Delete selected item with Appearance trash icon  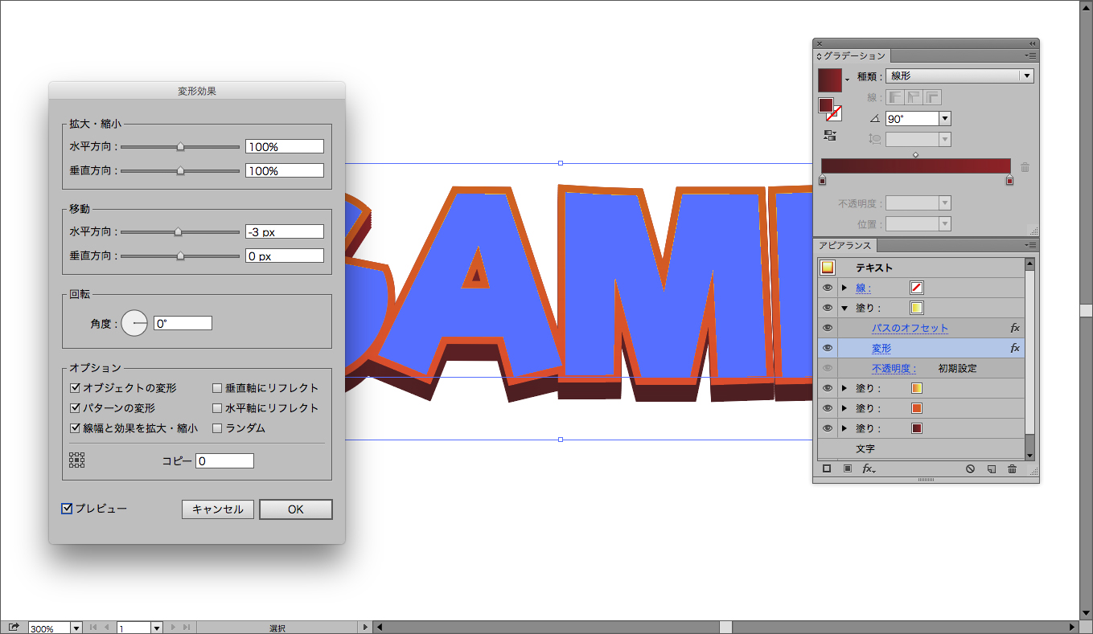click(x=1012, y=468)
